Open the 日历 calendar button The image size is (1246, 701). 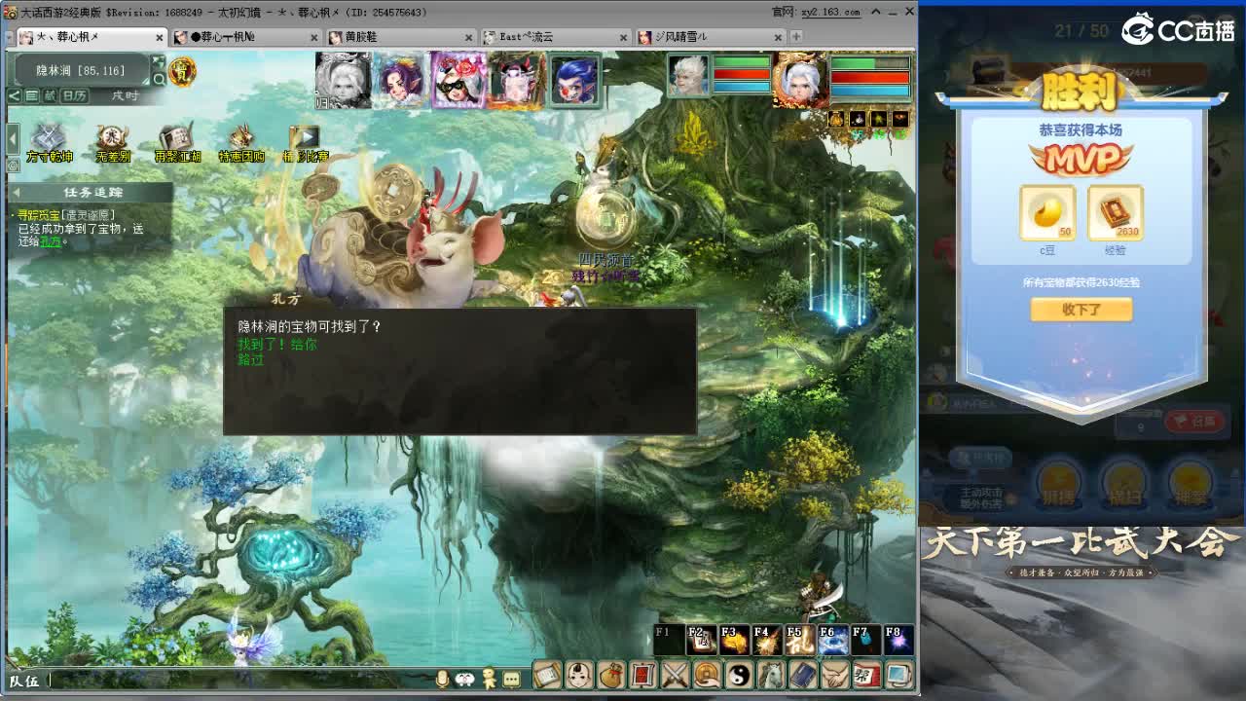[x=74, y=95]
